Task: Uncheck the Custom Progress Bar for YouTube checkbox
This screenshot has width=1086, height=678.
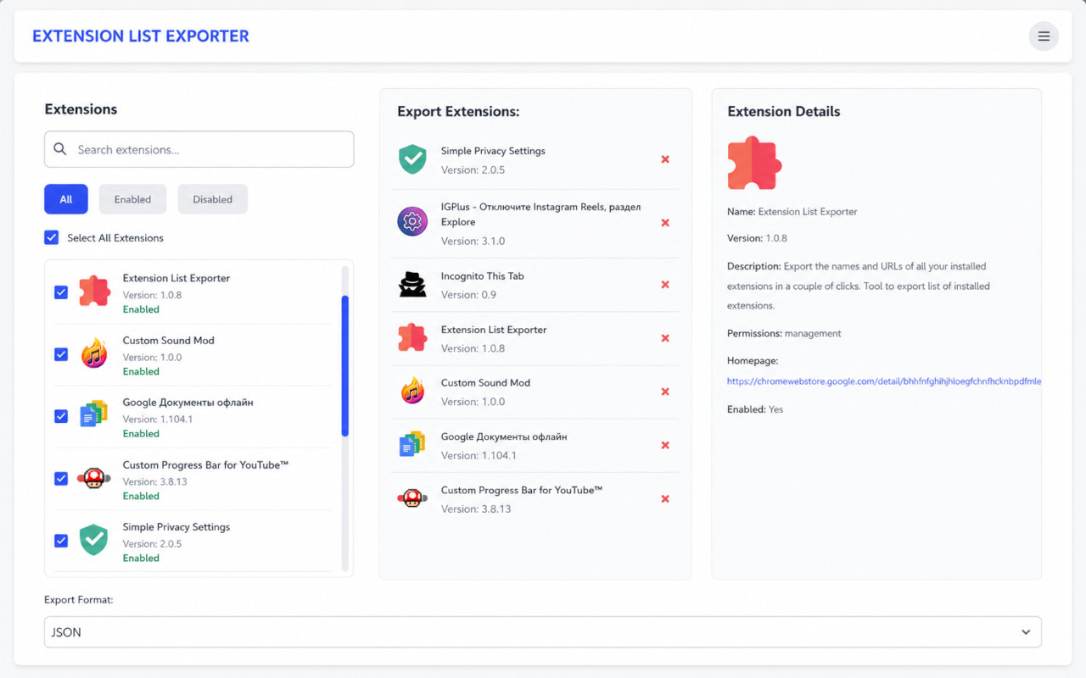Action: [x=61, y=479]
